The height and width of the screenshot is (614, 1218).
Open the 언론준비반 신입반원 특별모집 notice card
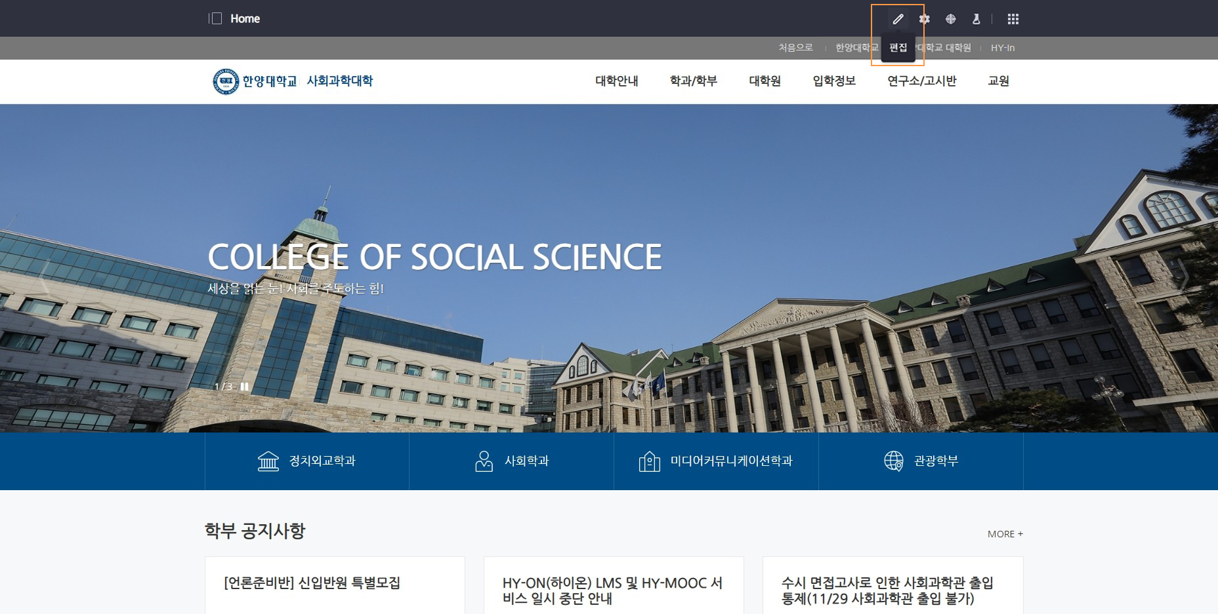coord(312,583)
